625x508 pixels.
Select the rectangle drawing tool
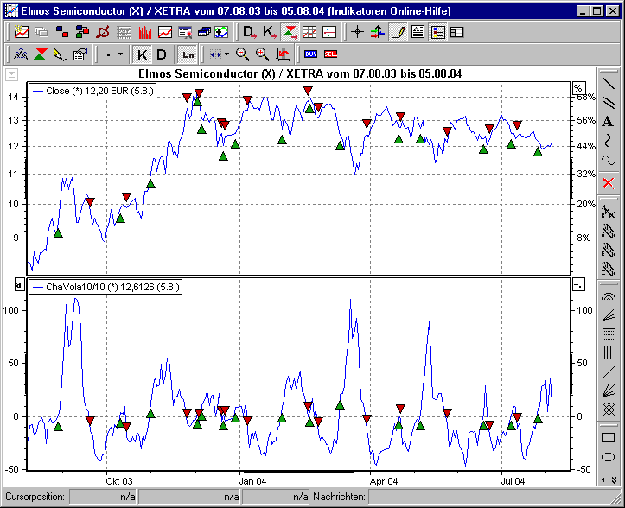608,438
